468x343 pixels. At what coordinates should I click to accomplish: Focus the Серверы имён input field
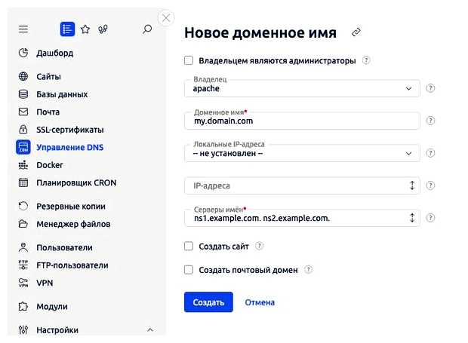302,218
